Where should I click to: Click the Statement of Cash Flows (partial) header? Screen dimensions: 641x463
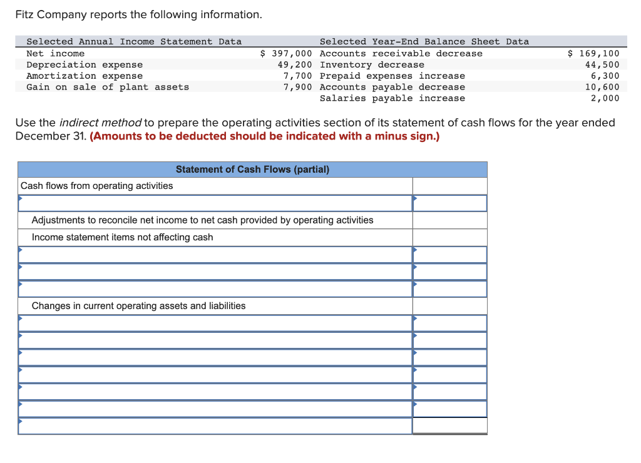pyautogui.click(x=253, y=169)
